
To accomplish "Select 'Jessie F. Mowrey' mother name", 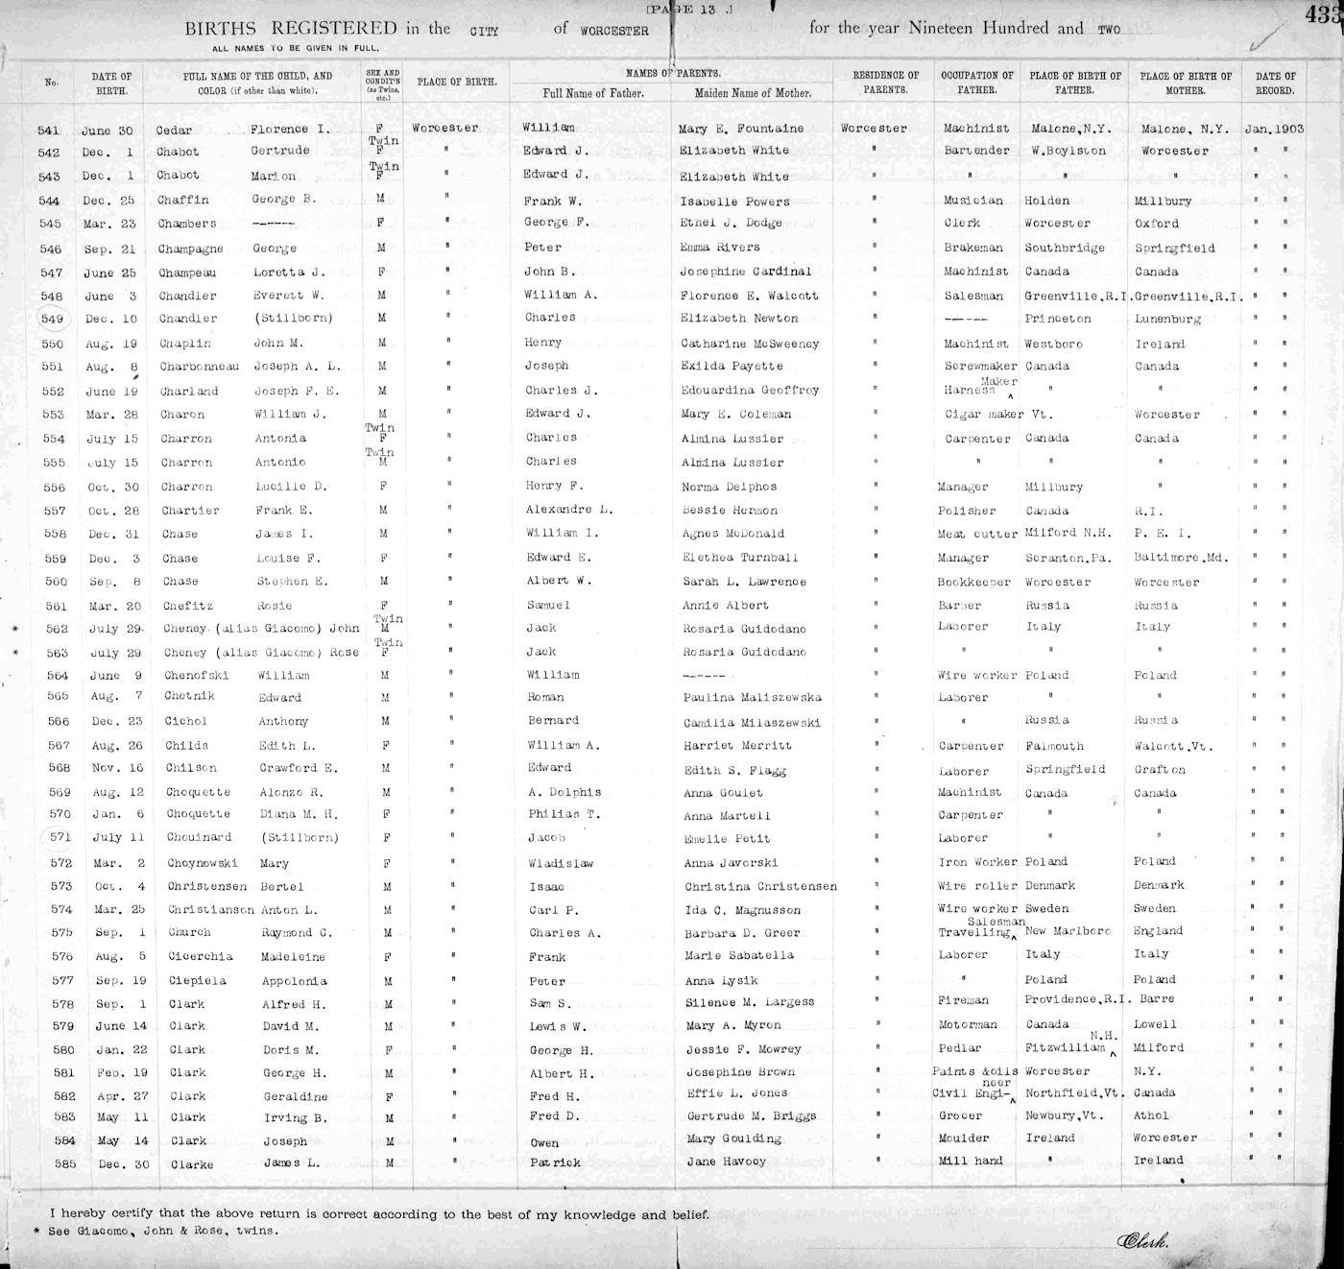I will click(x=744, y=1050).
